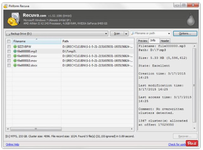The image size is (203, 150).
Task: Click the 'Size: 5.33 MB' info line
Action: (163, 58)
